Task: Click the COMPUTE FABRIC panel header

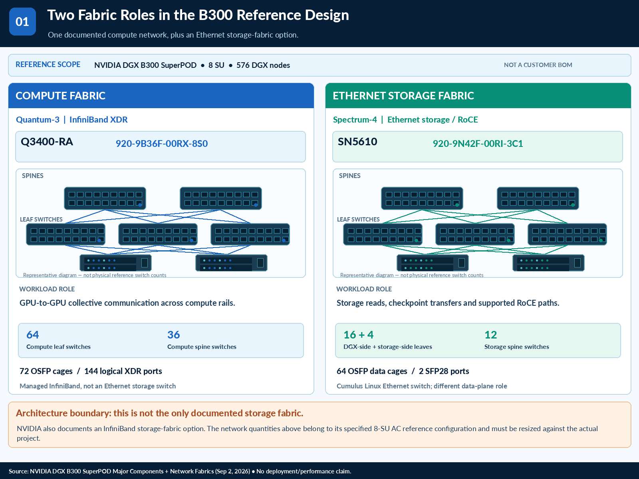Action: click(x=161, y=96)
